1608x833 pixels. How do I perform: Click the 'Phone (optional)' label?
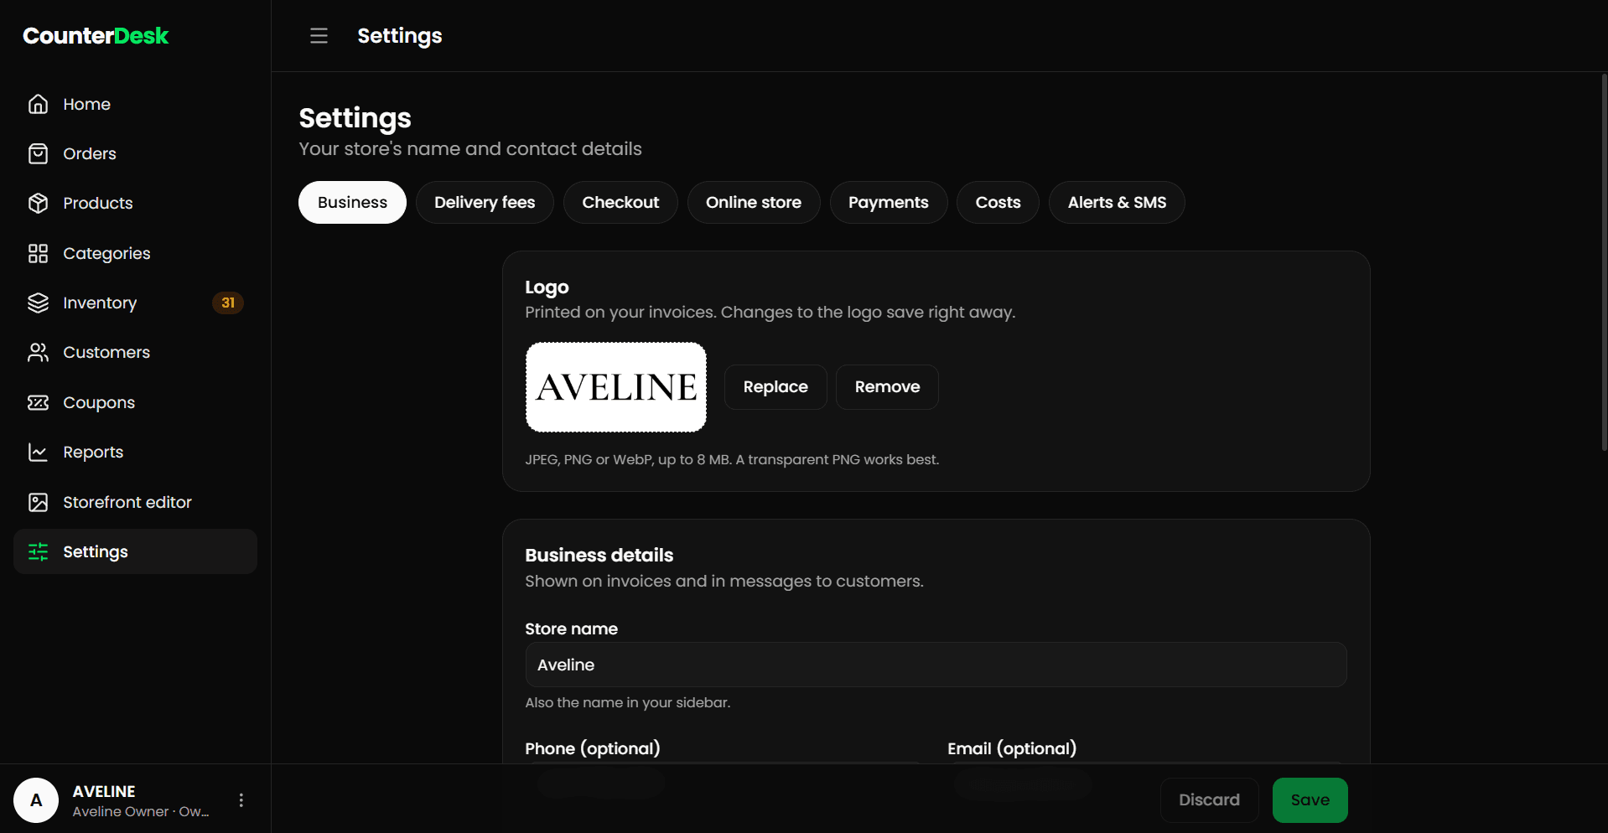[x=592, y=748]
